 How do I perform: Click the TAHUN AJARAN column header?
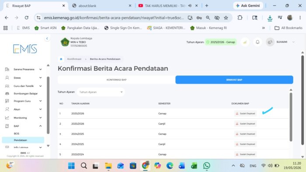click(x=80, y=103)
